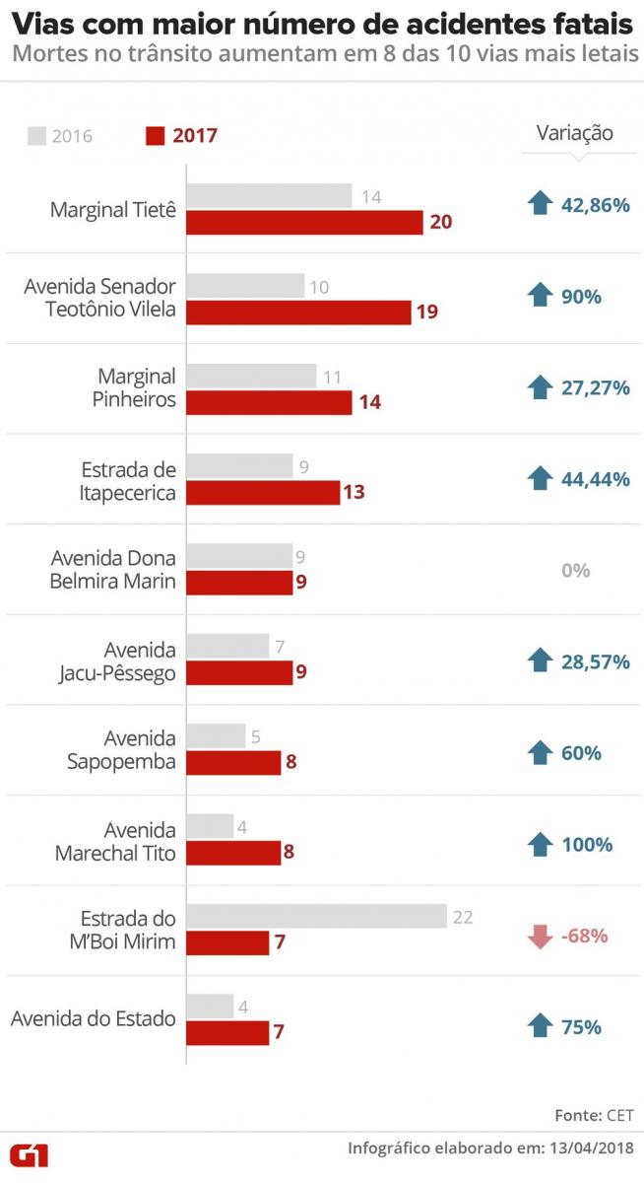Click the up arrow beside 60%
This screenshot has width=644, height=1183.
tap(539, 753)
